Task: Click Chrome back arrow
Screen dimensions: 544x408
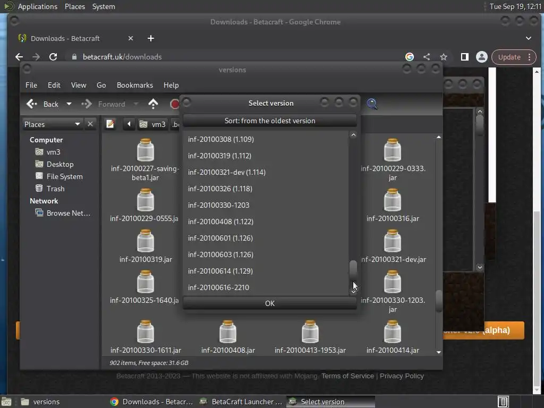Action: tap(19, 57)
